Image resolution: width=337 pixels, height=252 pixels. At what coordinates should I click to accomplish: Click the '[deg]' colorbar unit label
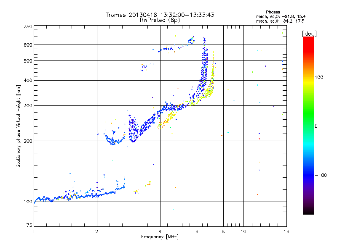pos(309,34)
